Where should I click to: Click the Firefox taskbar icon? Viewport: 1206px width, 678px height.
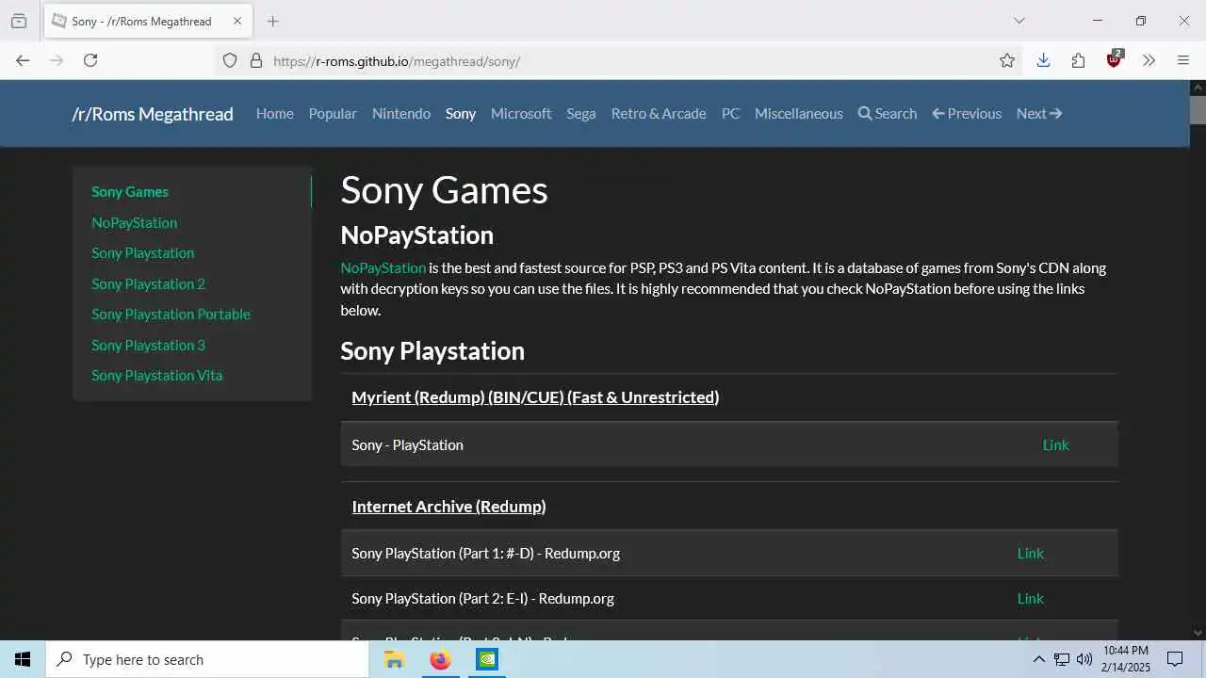coord(440,659)
